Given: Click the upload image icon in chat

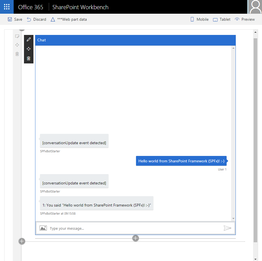Looking at the screenshot, I should coord(43,228).
